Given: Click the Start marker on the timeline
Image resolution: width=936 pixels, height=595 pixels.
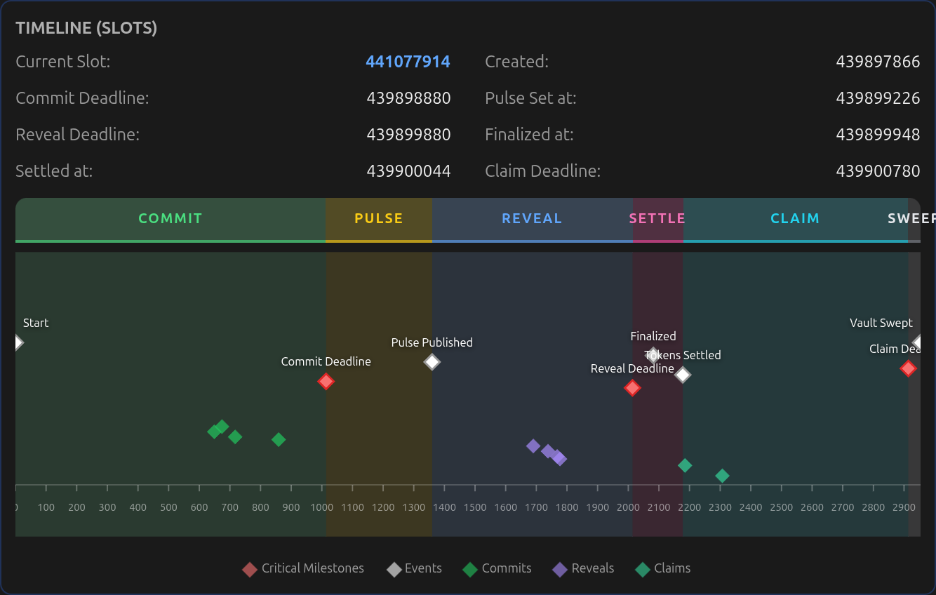Looking at the screenshot, I should (x=19, y=342).
